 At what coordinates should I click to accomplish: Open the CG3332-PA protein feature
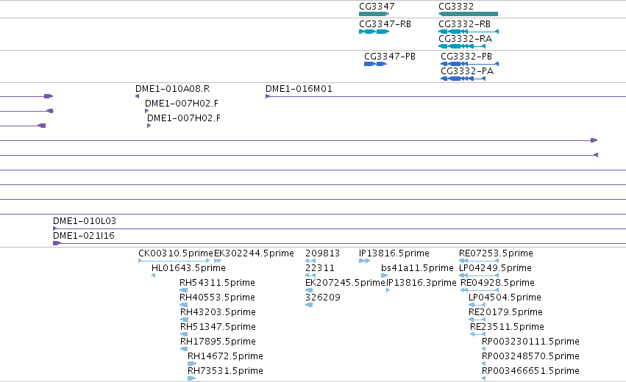(463, 79)
